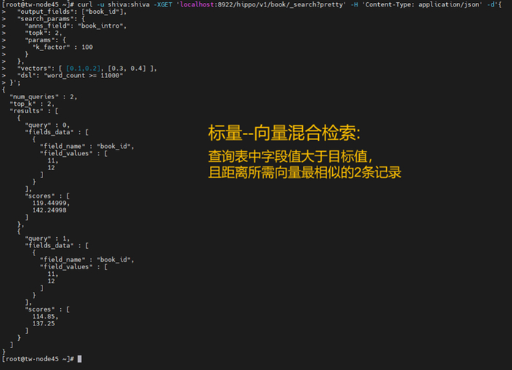The image size is (512, 370).
Task: Select the localhost URL text in command
Action: pos(263,4)
